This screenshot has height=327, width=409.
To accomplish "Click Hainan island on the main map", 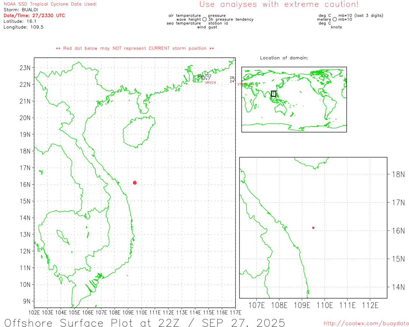I will point(138,132).
